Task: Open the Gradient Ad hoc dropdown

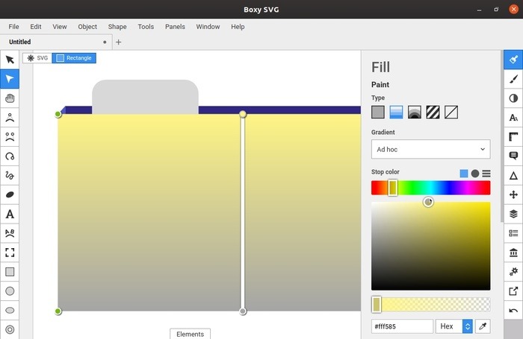Action: [430, 149]
